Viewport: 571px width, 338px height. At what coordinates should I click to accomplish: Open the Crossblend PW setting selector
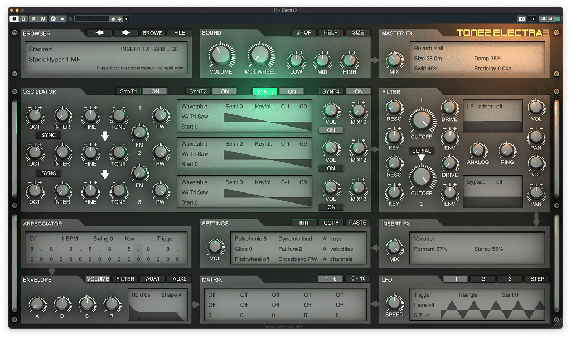click(298, 259)
